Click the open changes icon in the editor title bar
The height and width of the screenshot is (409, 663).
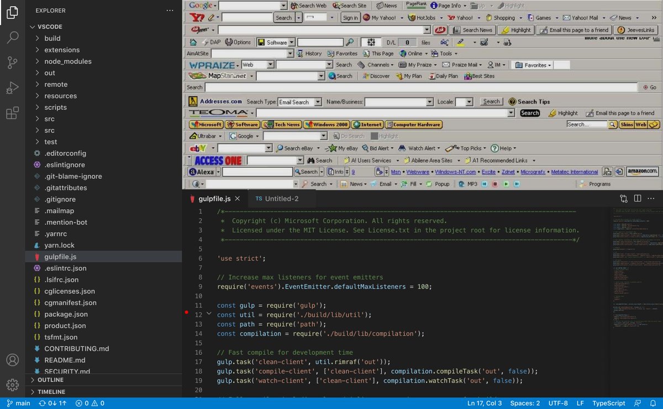click(624, 199)
